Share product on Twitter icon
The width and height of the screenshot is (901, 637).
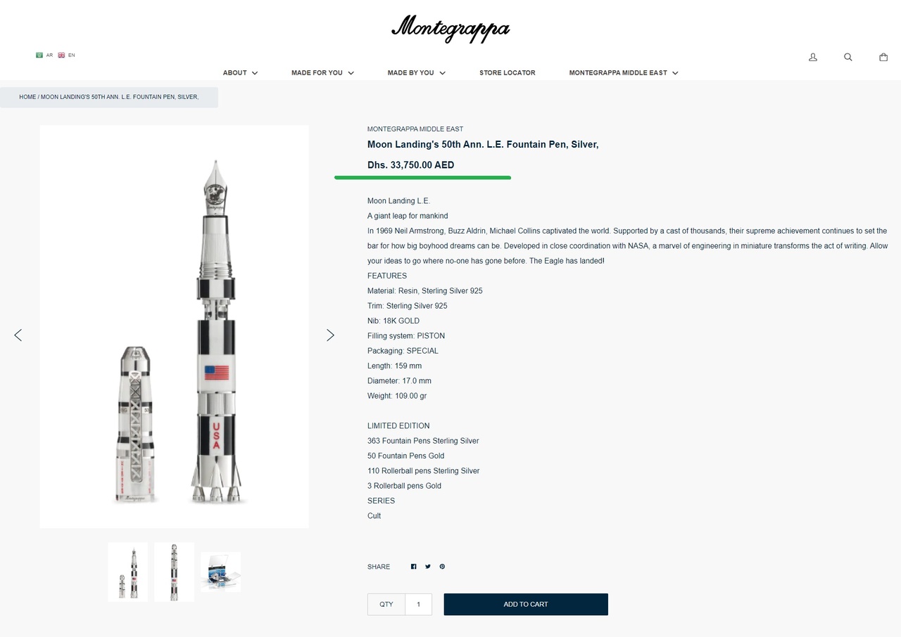[x=428, y=567]
